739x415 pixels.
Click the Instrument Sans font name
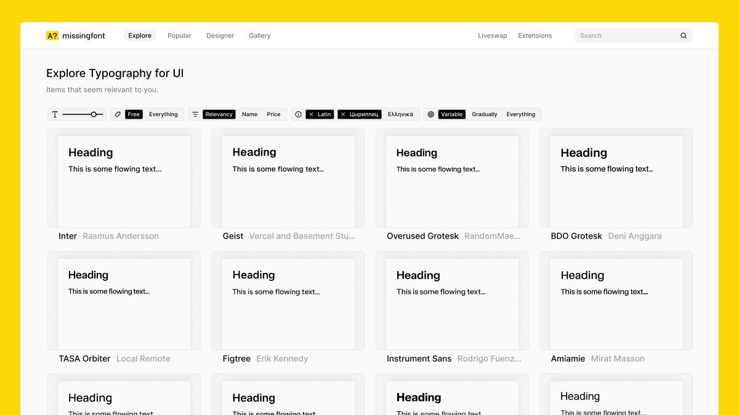(x=419, y=358)
